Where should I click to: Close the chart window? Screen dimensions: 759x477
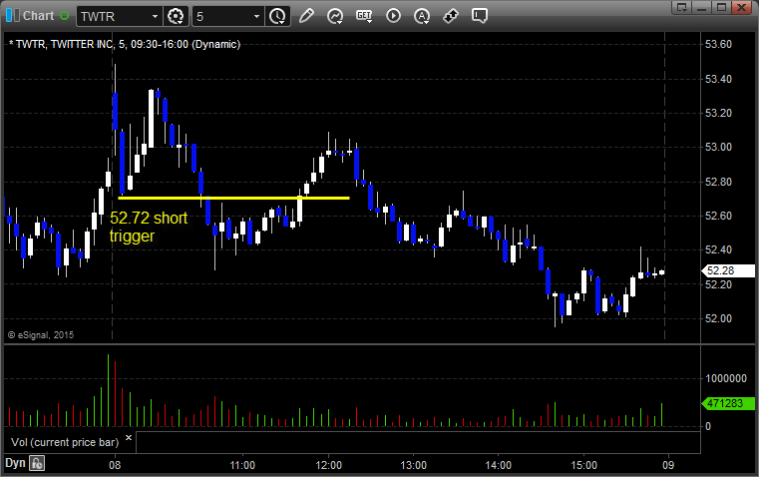741,7
